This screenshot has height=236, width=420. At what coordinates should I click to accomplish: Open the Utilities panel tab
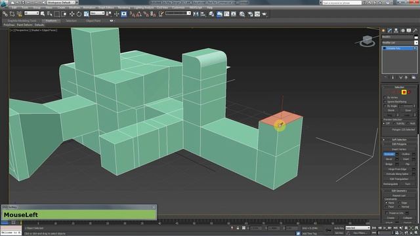415,31
